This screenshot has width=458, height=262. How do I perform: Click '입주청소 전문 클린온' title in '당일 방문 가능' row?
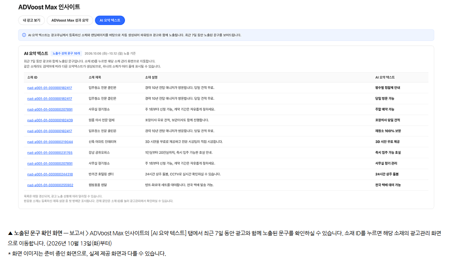tap(102, 99)
